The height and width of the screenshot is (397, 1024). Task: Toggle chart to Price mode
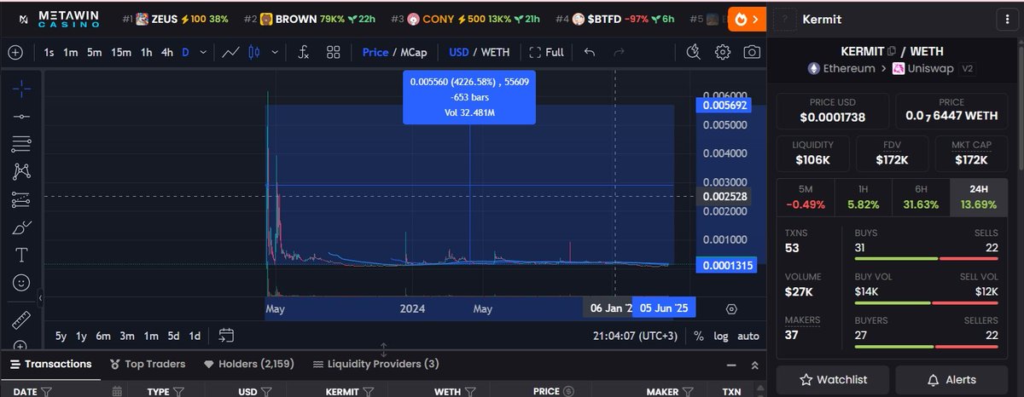pos(375,52)
